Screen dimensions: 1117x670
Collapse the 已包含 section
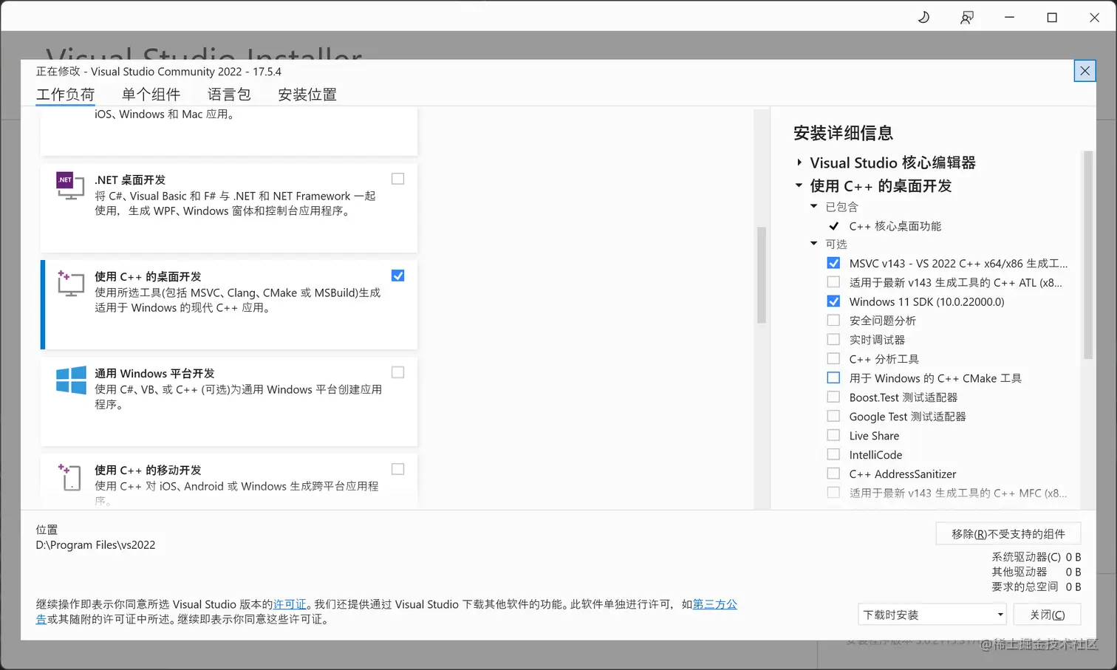click(x=813, y=207)
